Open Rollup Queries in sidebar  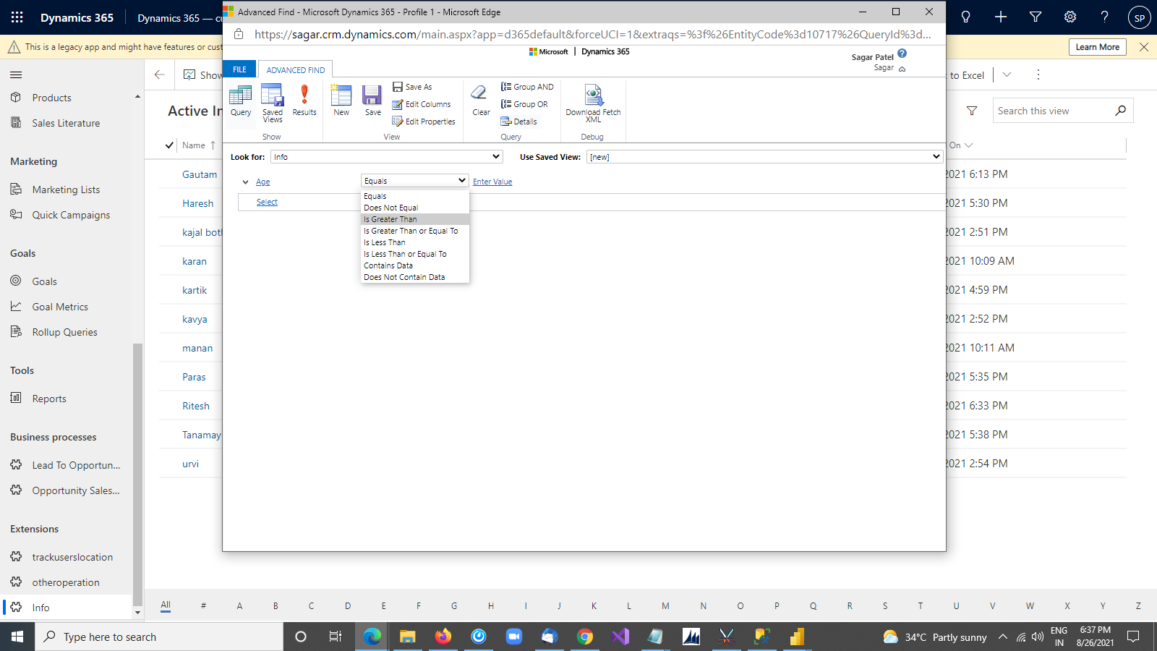tap(64, 332)
